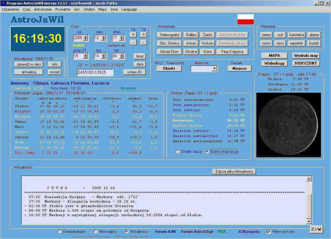Increment the year spinner
This screenshot has width=331, height=239.
(x=85, y=36)
